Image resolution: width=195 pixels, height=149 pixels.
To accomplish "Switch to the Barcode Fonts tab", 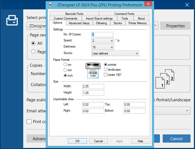I will [74, 14].
